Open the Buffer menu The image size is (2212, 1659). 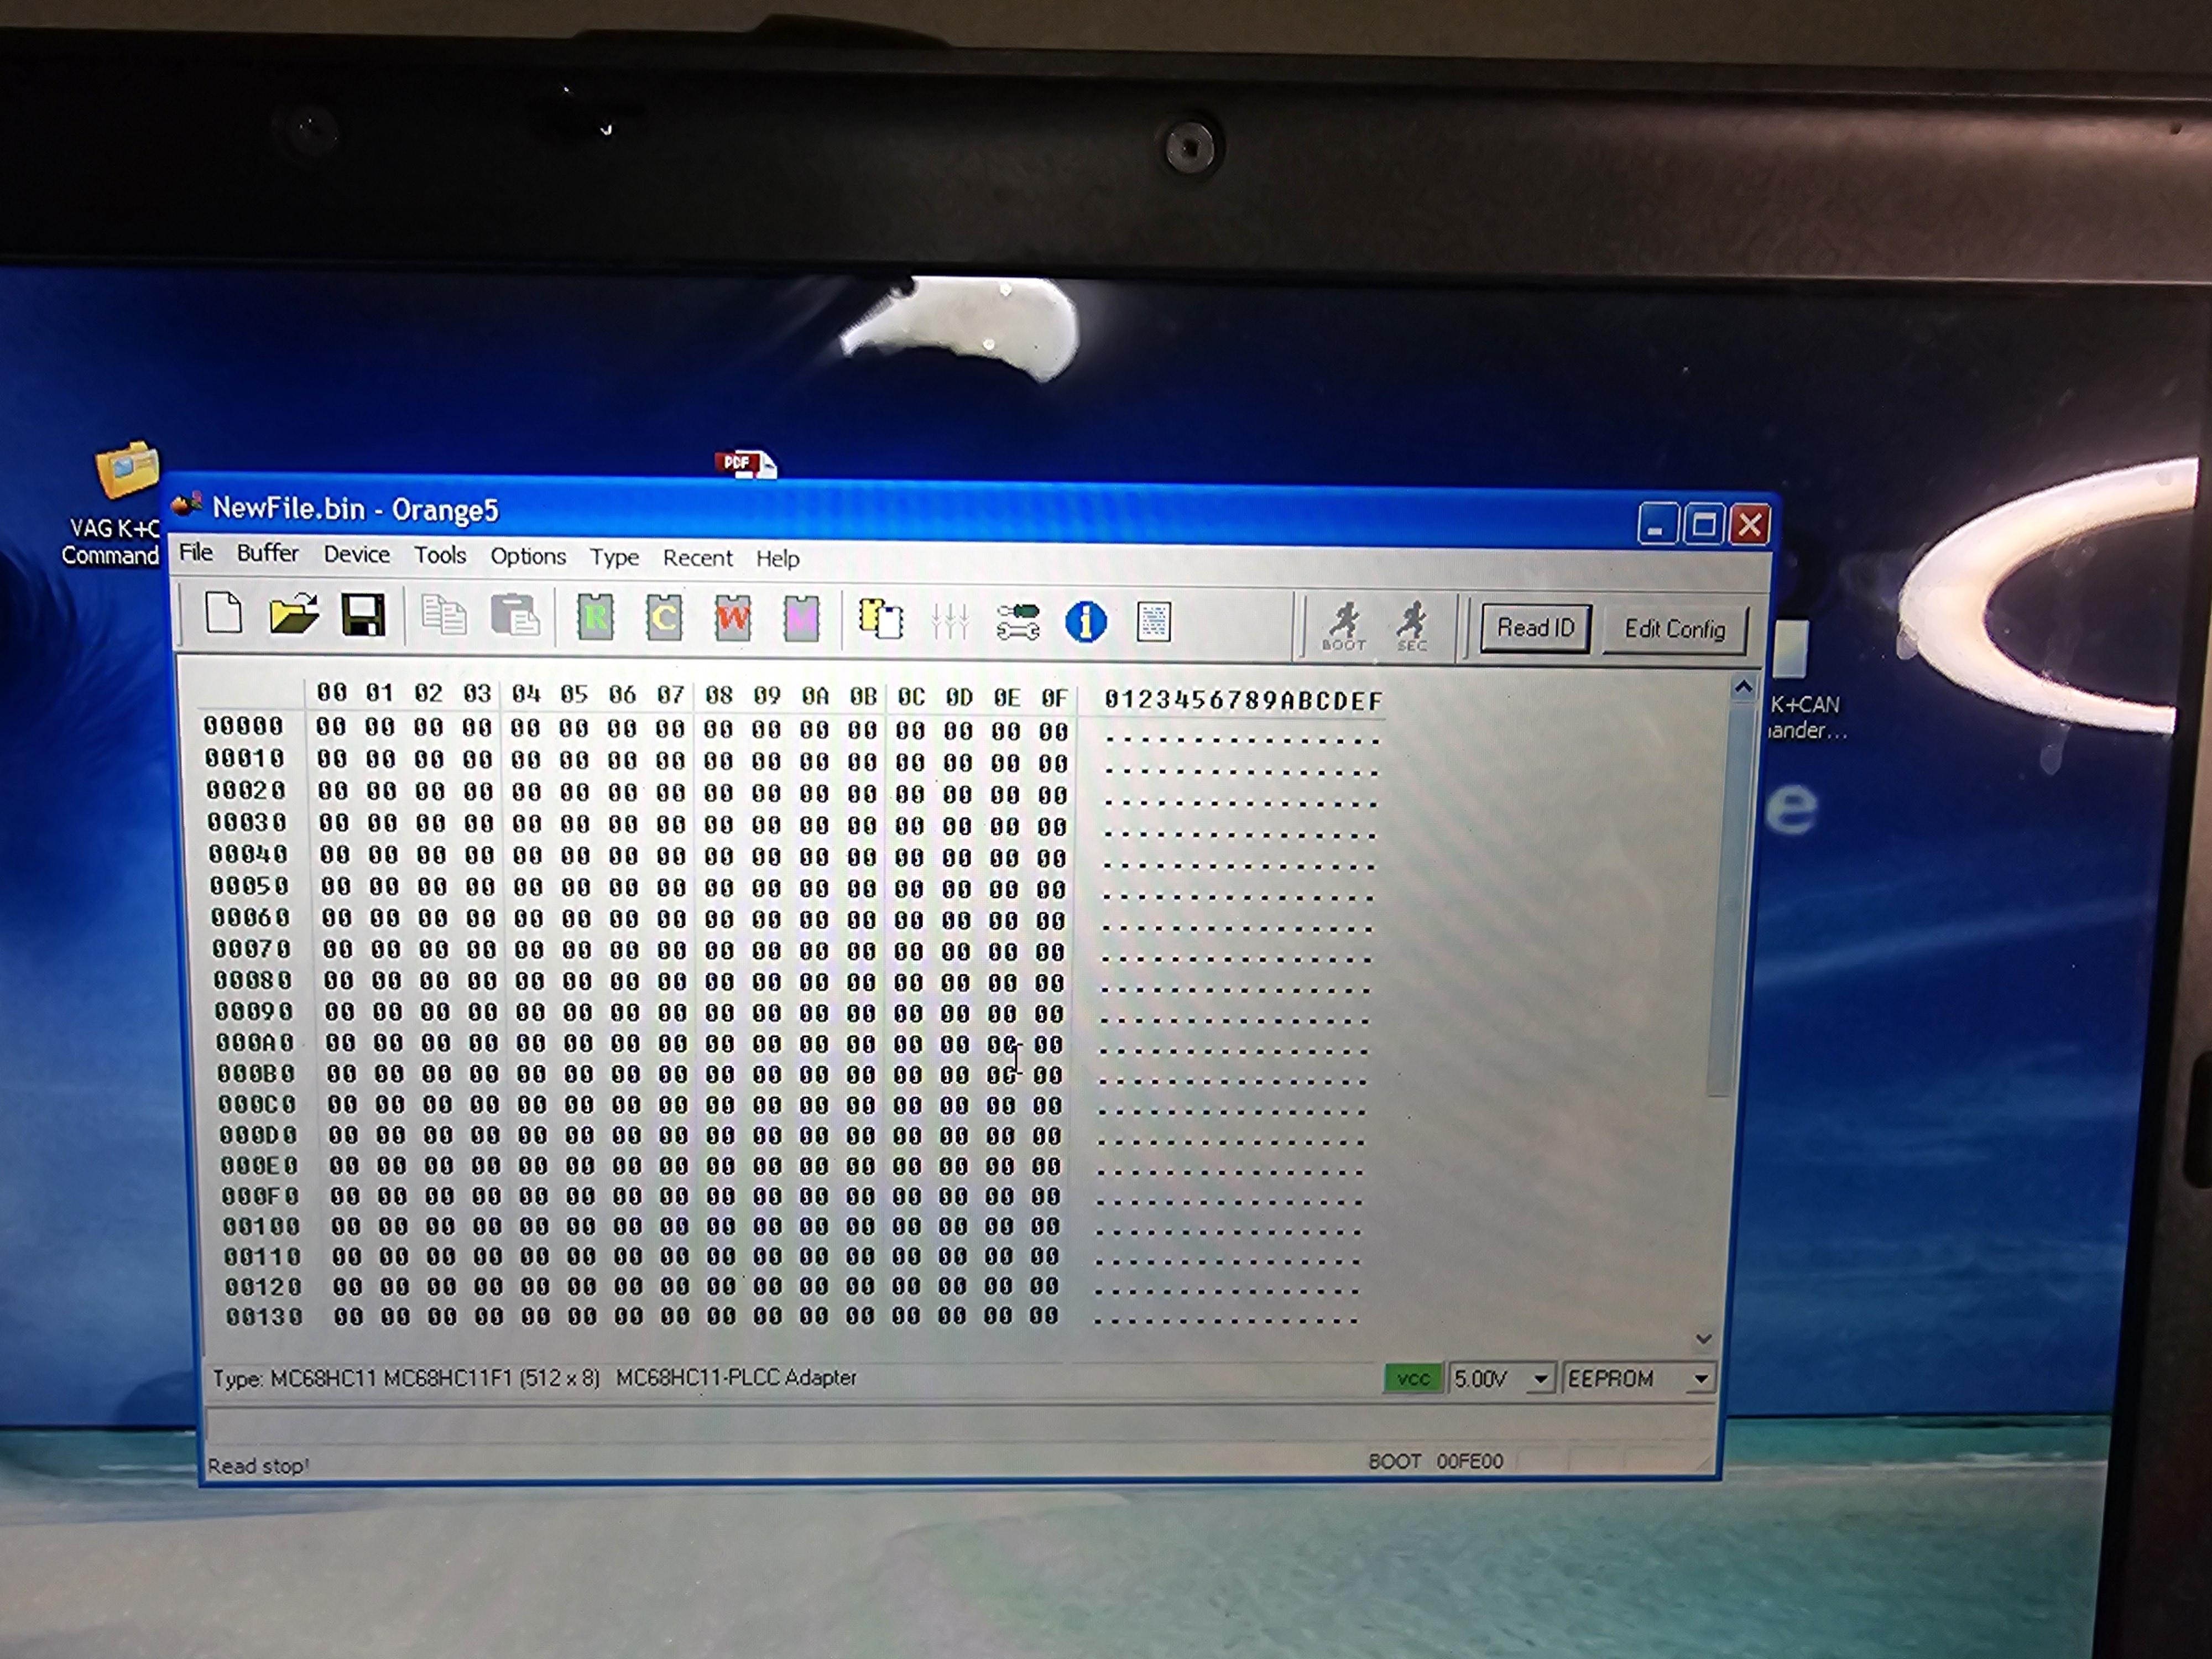[x=267, y=553]
